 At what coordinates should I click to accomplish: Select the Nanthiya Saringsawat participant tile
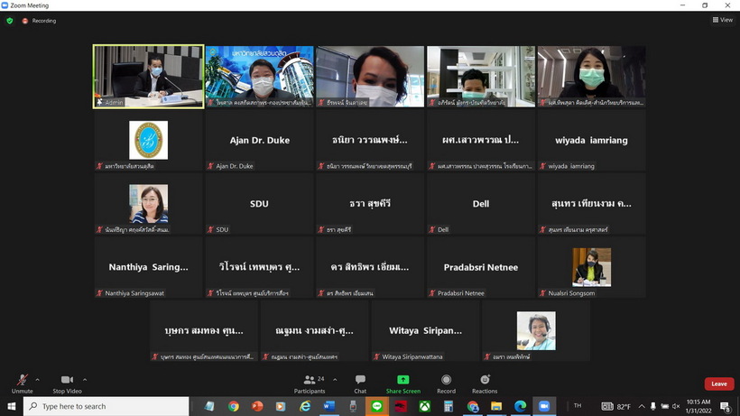[149, 267]
